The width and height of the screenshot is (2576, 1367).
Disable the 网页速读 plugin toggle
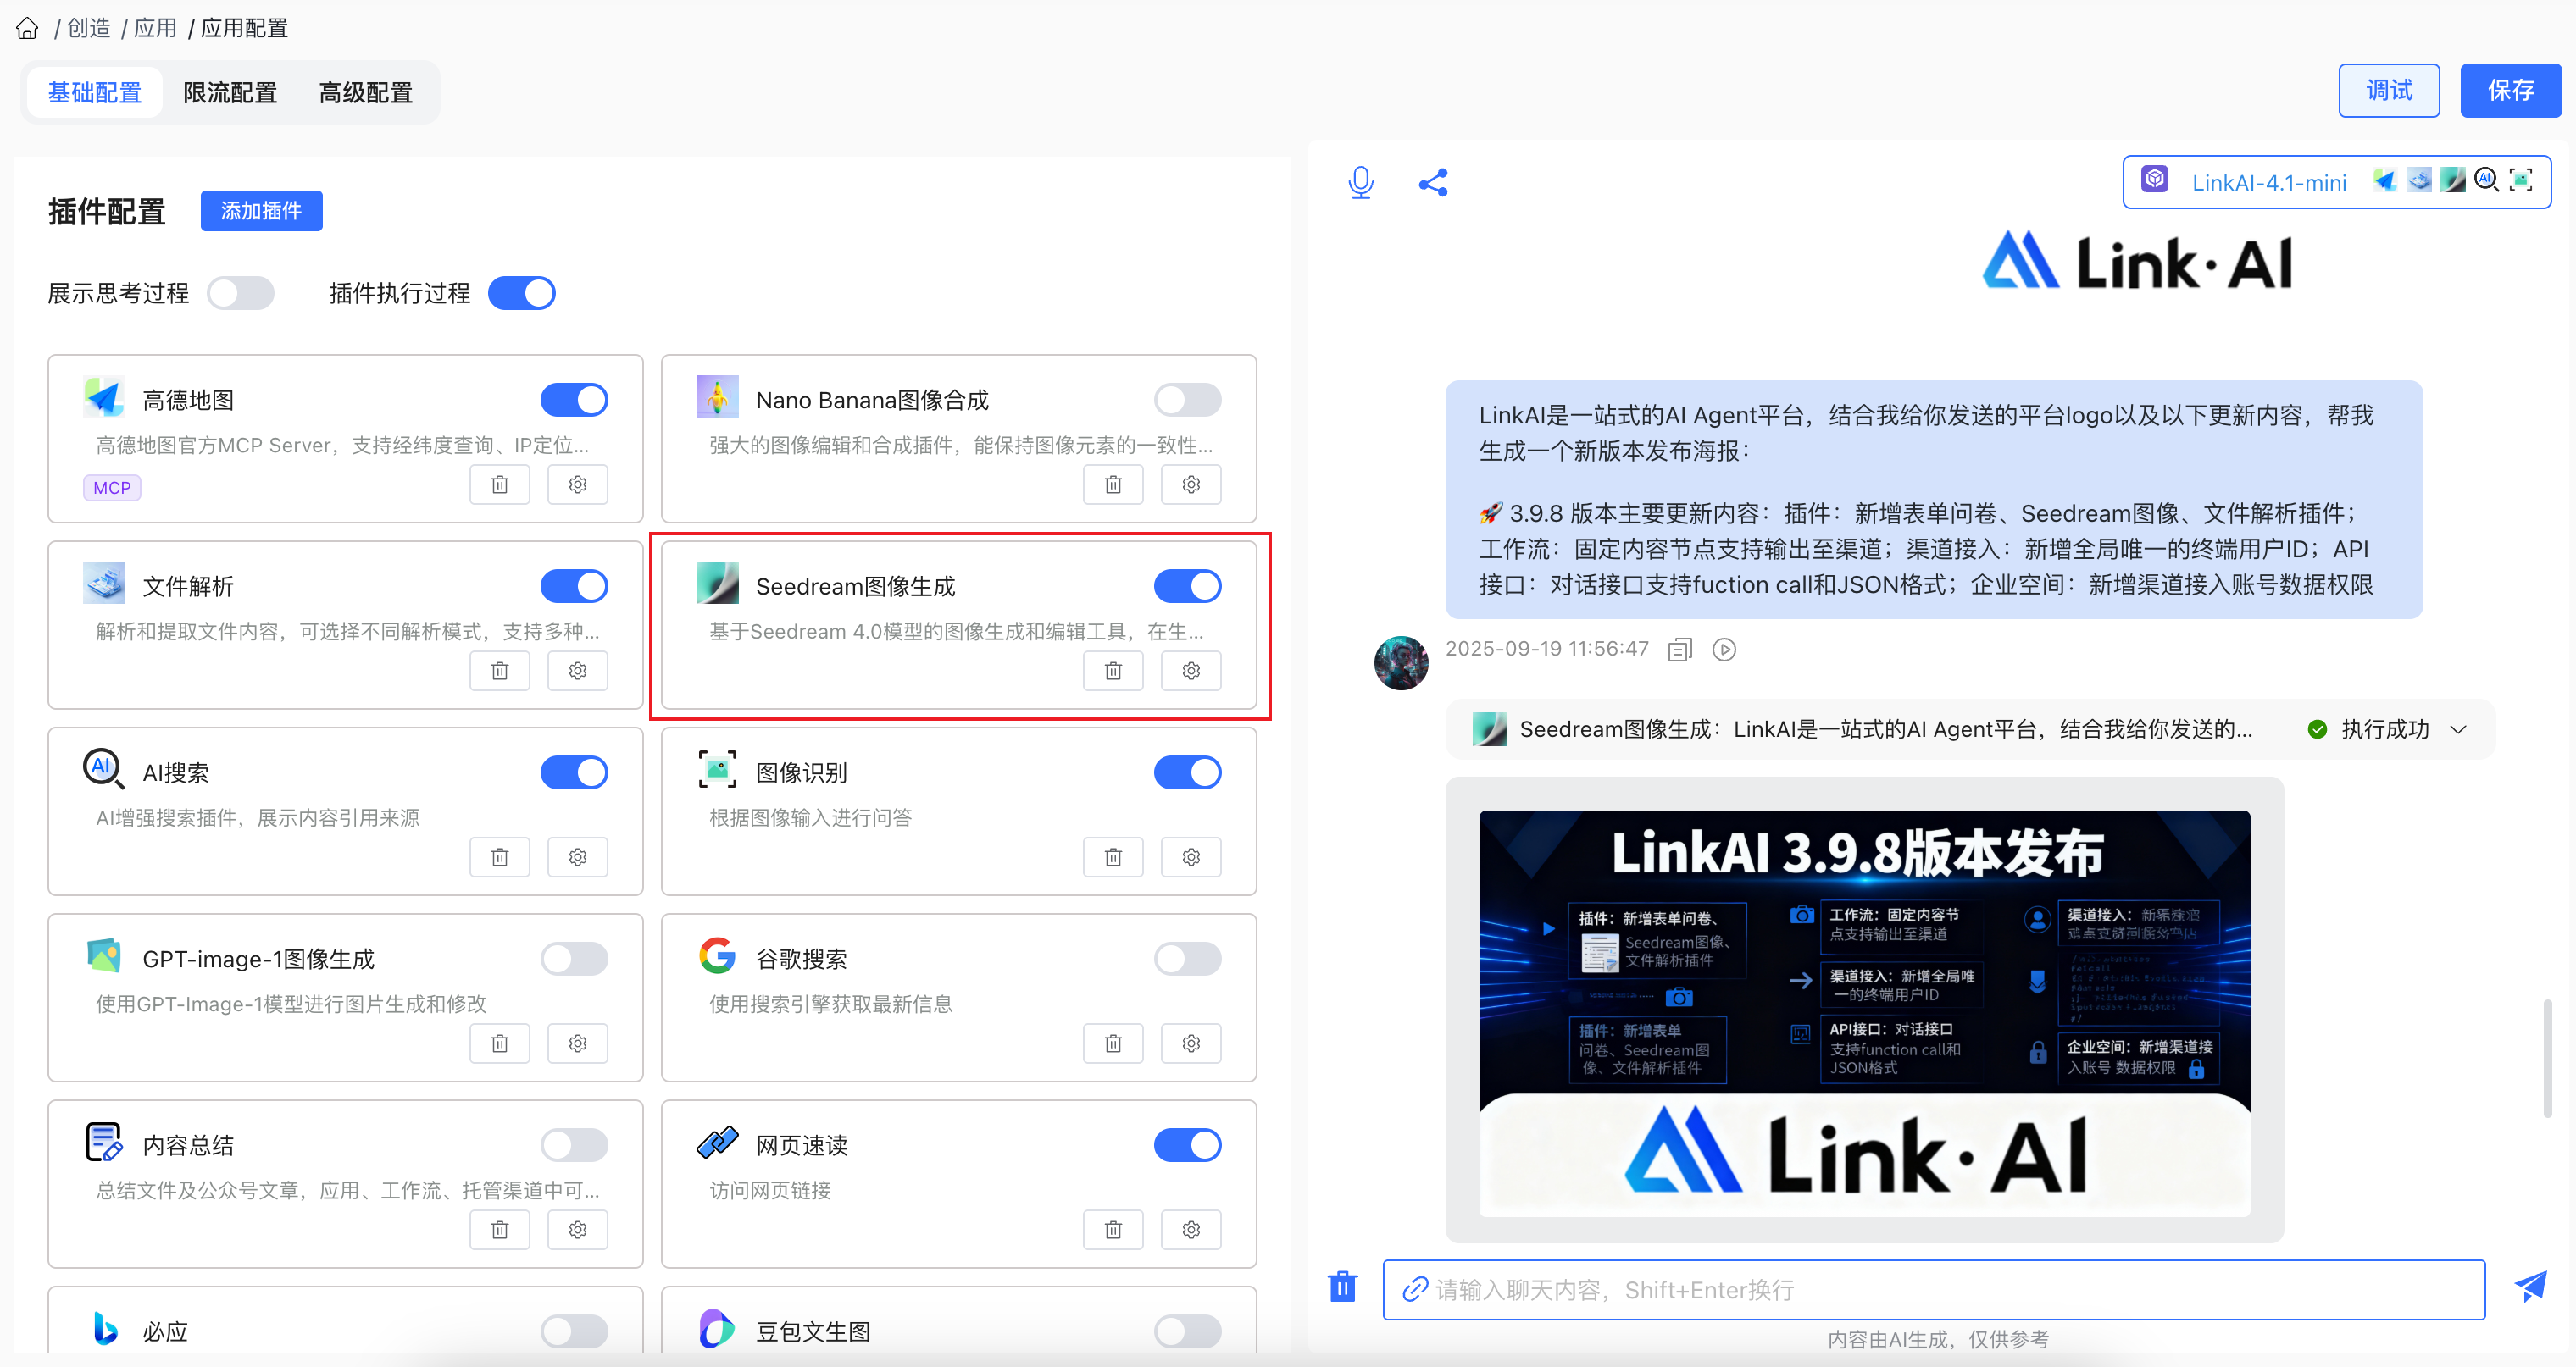(x=1188, y=1145)
